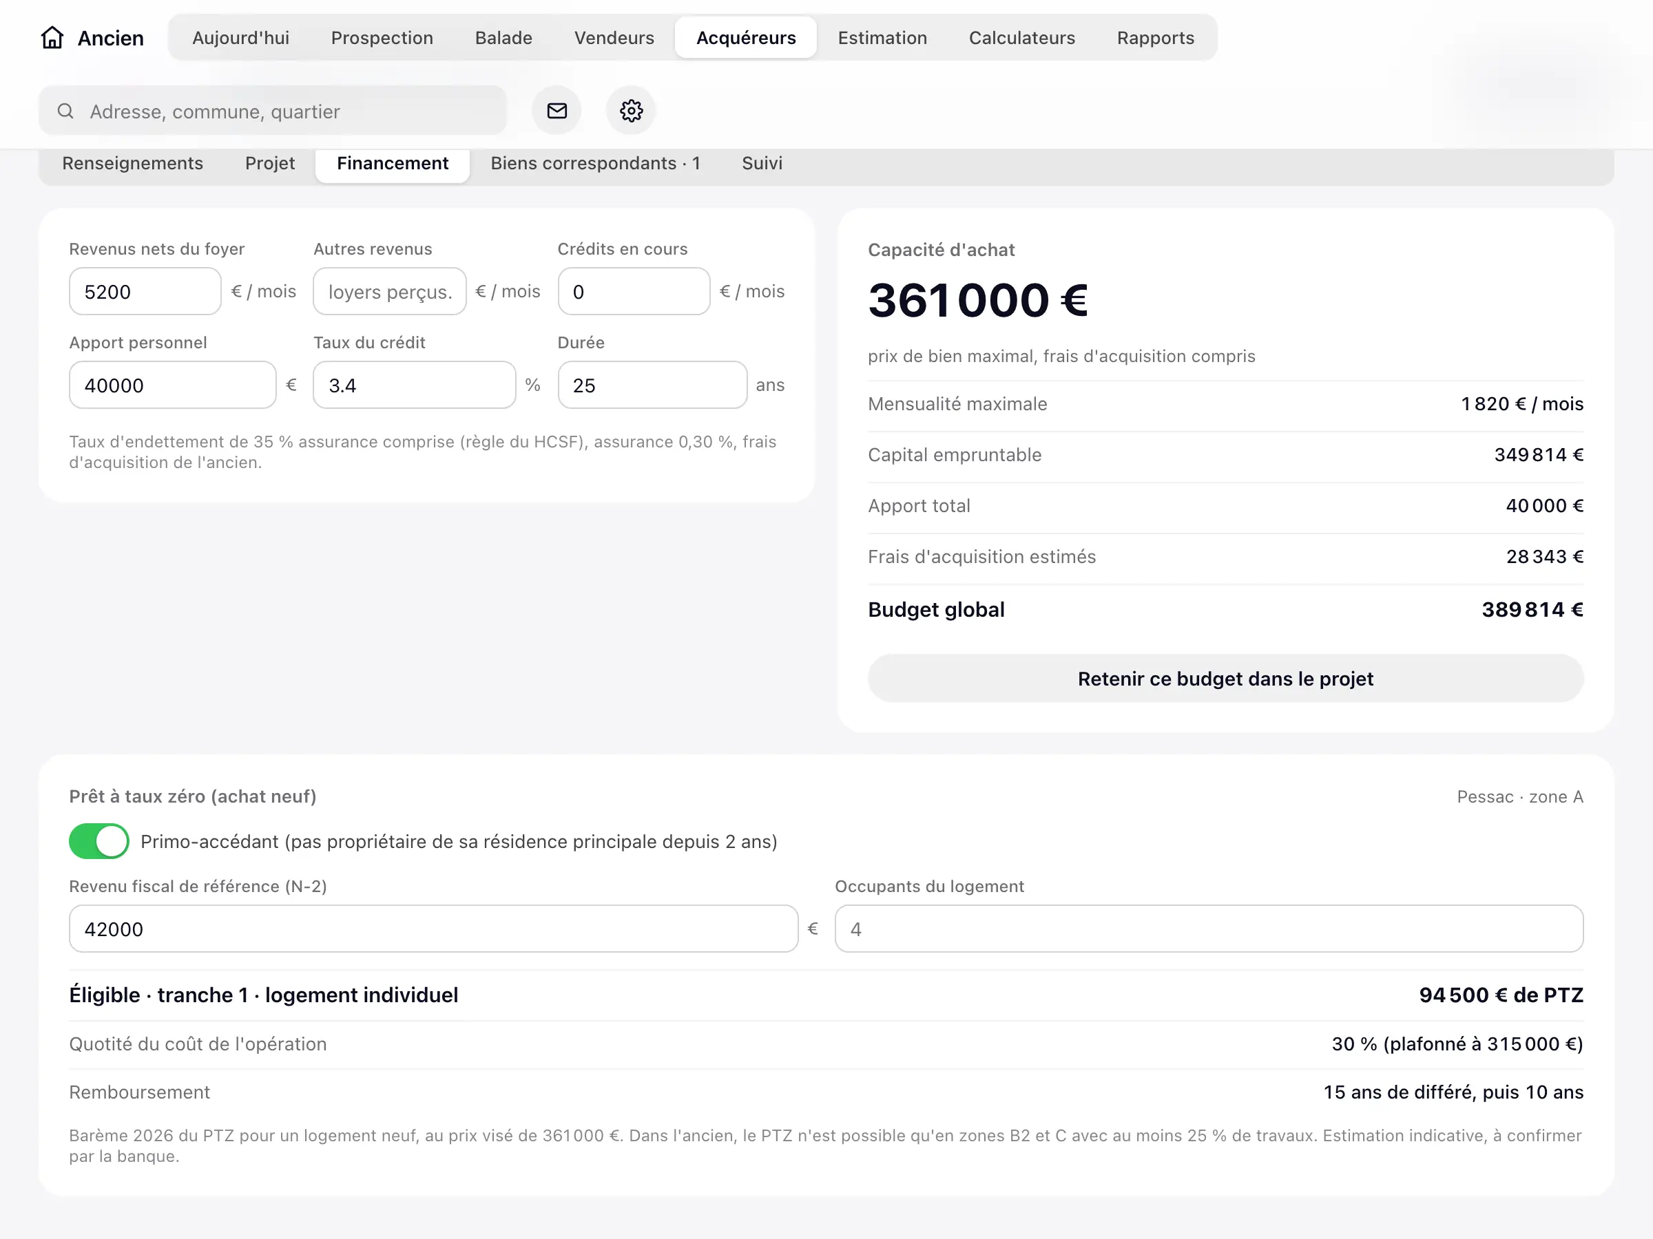Click the Revenu fiscal de référence field
1653x1239 pixels.
tap(433, 929)
